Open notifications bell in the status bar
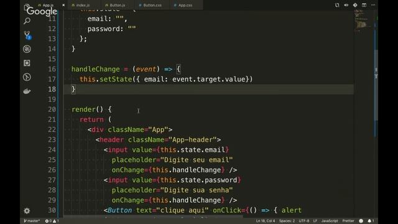The height and width of the screenshot is (224, 398). point(371,221)
